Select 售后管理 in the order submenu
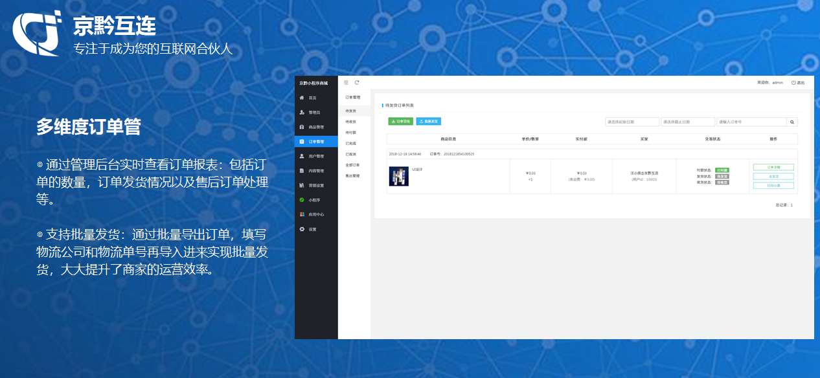820x378 pixels. (352, 175)
